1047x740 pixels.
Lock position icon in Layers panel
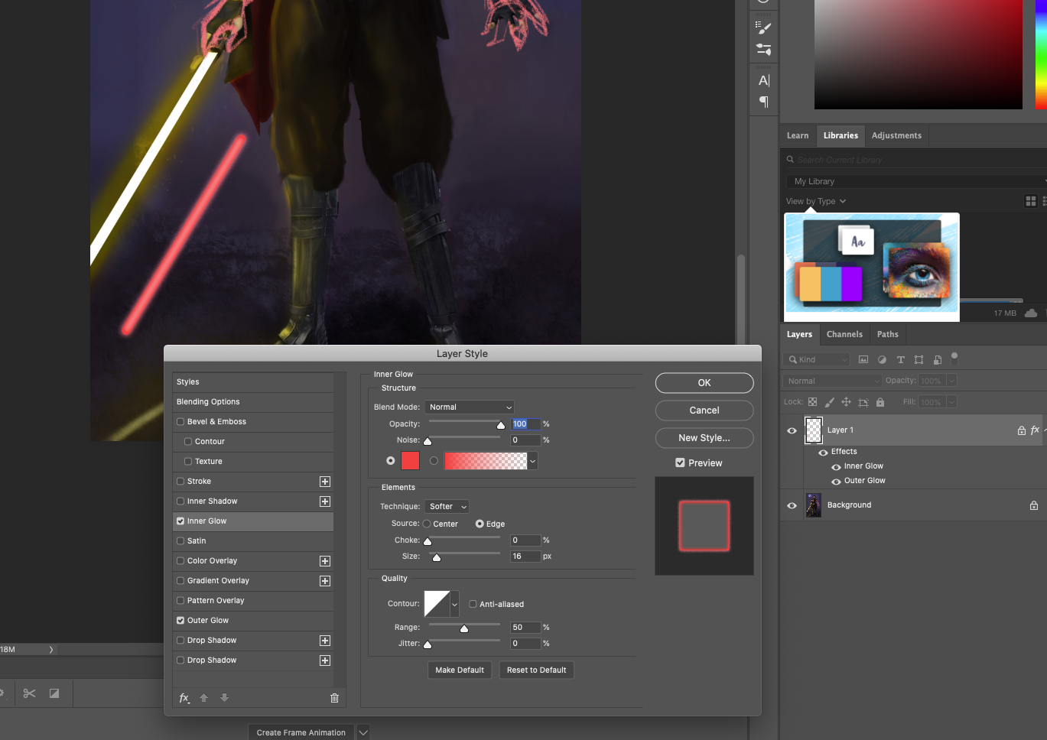coord(846,402)
